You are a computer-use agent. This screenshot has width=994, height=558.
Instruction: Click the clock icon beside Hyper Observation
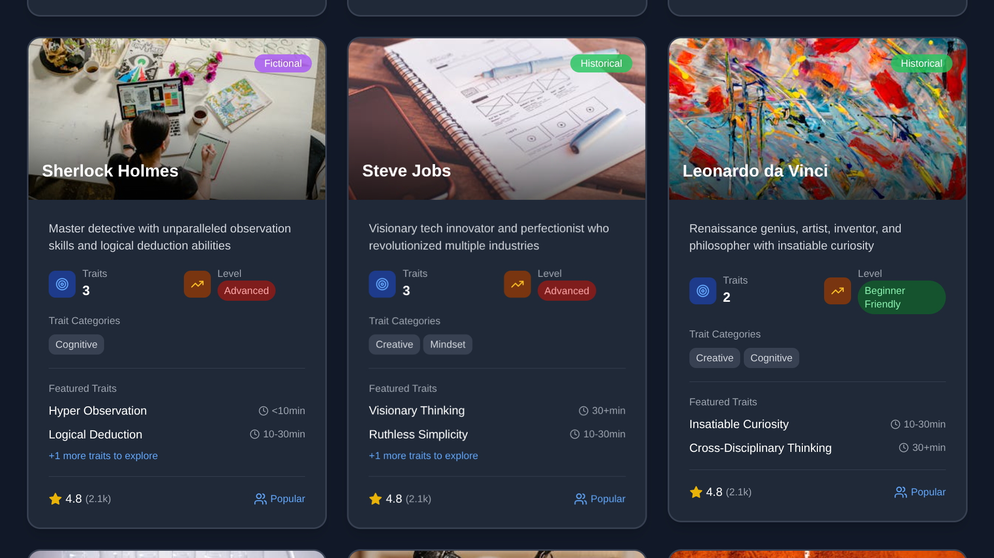[264, 411]
